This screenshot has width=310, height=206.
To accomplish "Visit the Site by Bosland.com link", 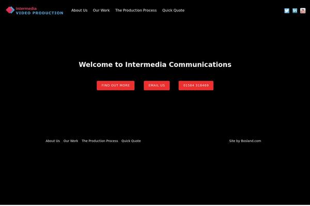I will (245, 141).
